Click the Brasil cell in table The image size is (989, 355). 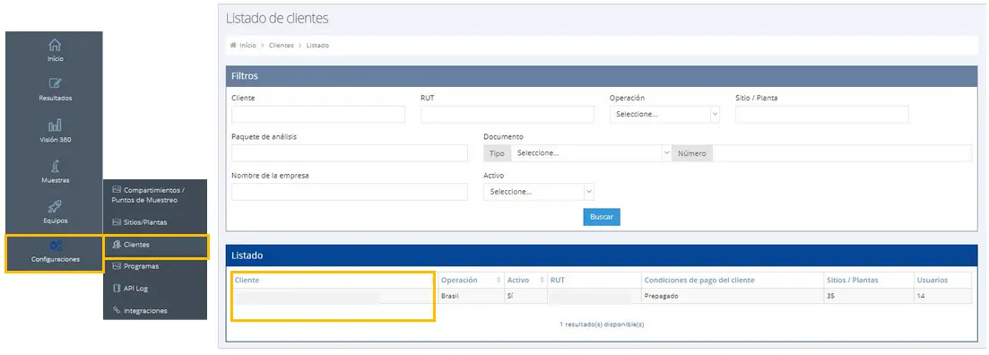(471, 296)
